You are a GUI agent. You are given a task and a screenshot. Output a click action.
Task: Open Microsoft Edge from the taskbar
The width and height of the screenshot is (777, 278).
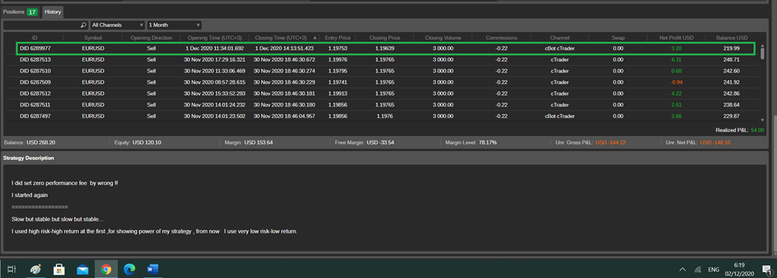[x=129, y=269]
